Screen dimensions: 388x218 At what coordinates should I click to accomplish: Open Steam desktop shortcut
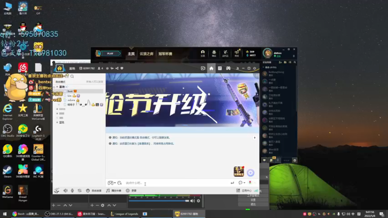[x=7, y=172]
